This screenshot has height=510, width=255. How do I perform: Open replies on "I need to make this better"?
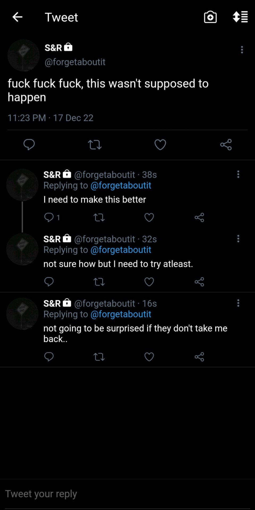pyautogui.click(x=49, y=217)
